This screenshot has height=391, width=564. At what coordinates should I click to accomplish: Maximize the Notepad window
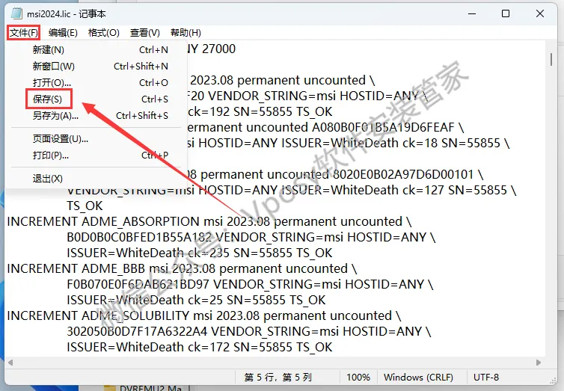coord(506,13)
